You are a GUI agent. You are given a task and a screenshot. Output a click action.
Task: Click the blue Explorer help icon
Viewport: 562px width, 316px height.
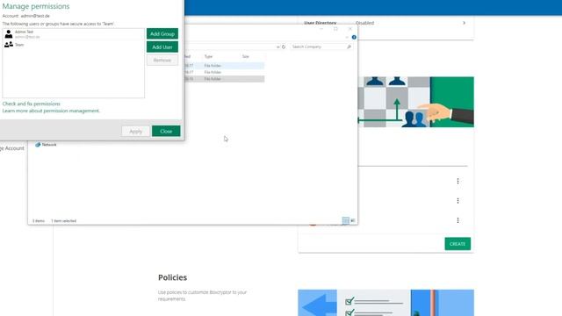pos(354,37)
